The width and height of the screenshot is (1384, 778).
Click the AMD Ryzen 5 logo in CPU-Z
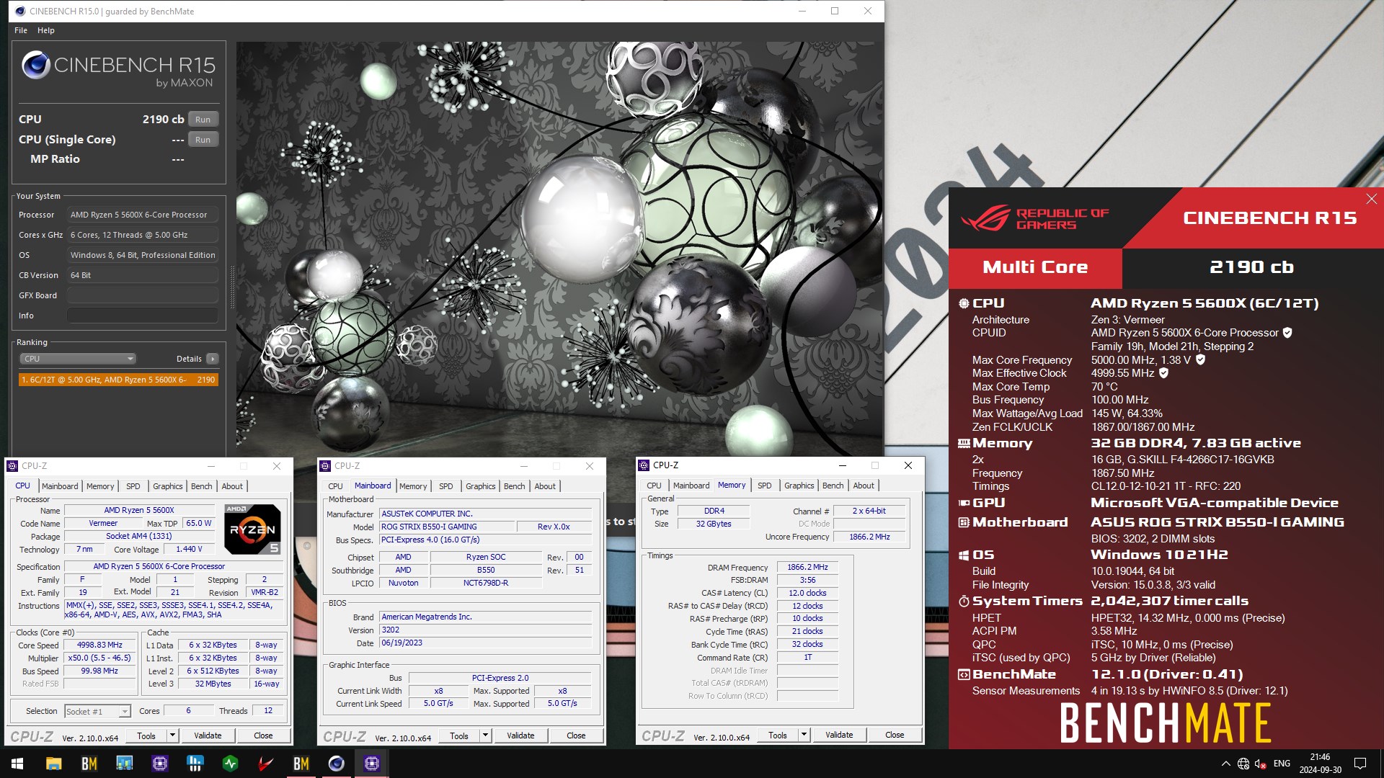pyautogui.click(x=252, y=529)
